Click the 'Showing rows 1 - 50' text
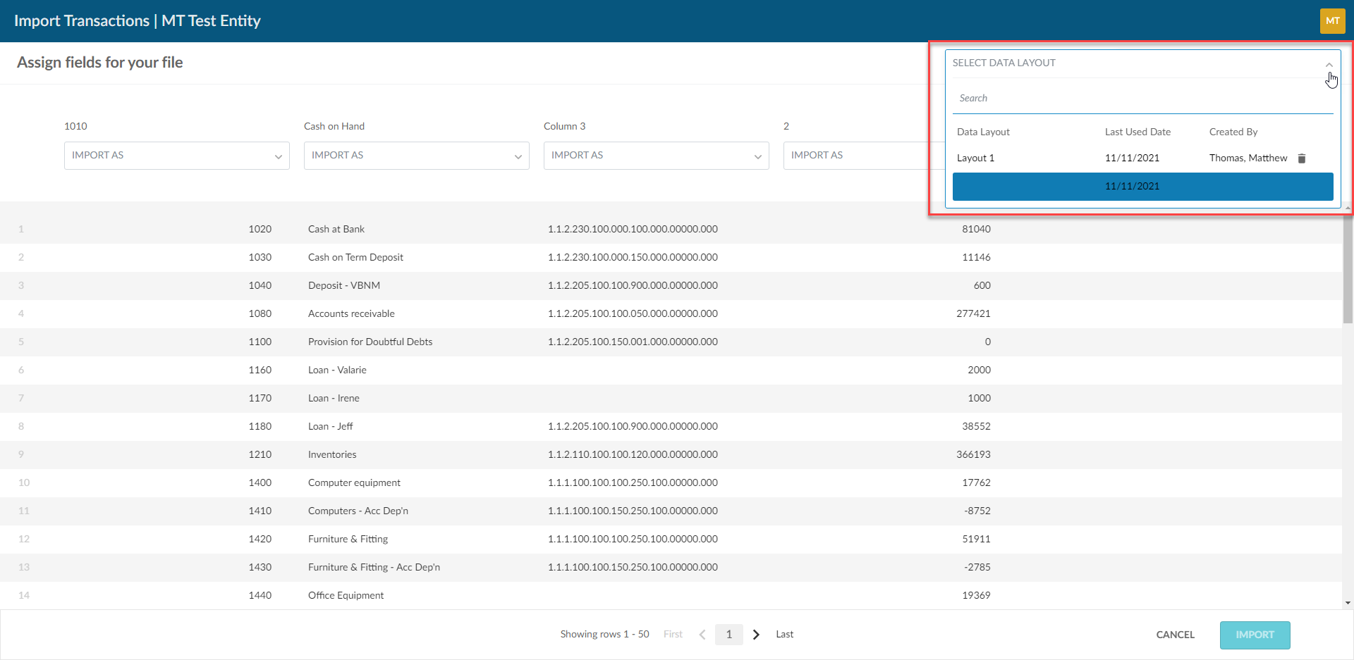 pos(604,635)
